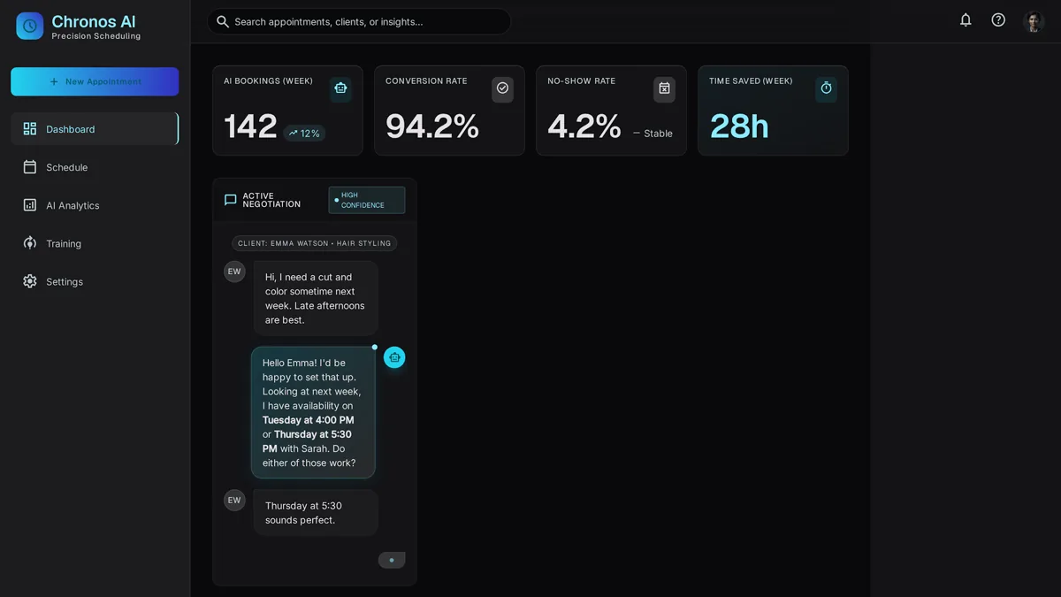Click the Conversion Rate checkmark icon
The image size is (1061, 597).
pos(502,88)
